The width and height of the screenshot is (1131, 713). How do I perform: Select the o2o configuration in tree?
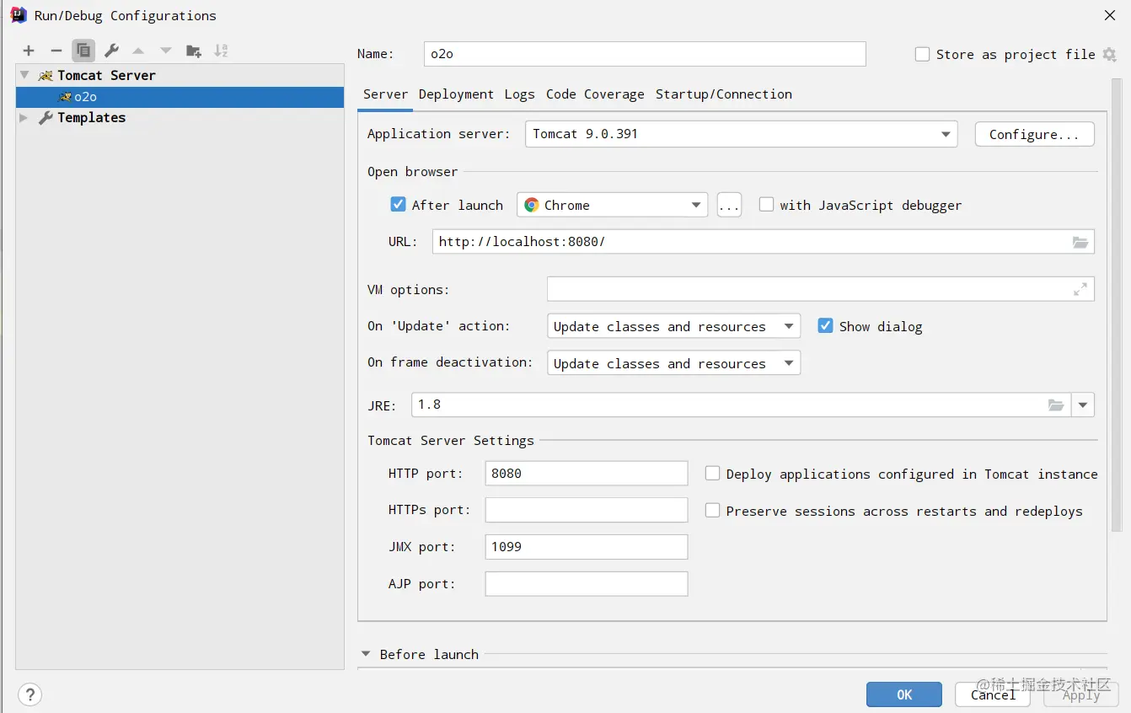(x=180, y=97)
